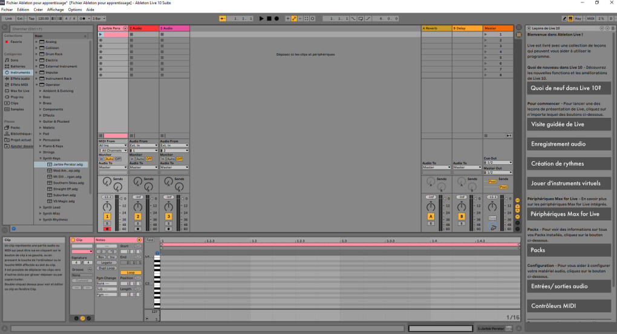This screenshot has width=617, height=334.
Task: Enable Key map mode
Action: pos(578,19)
